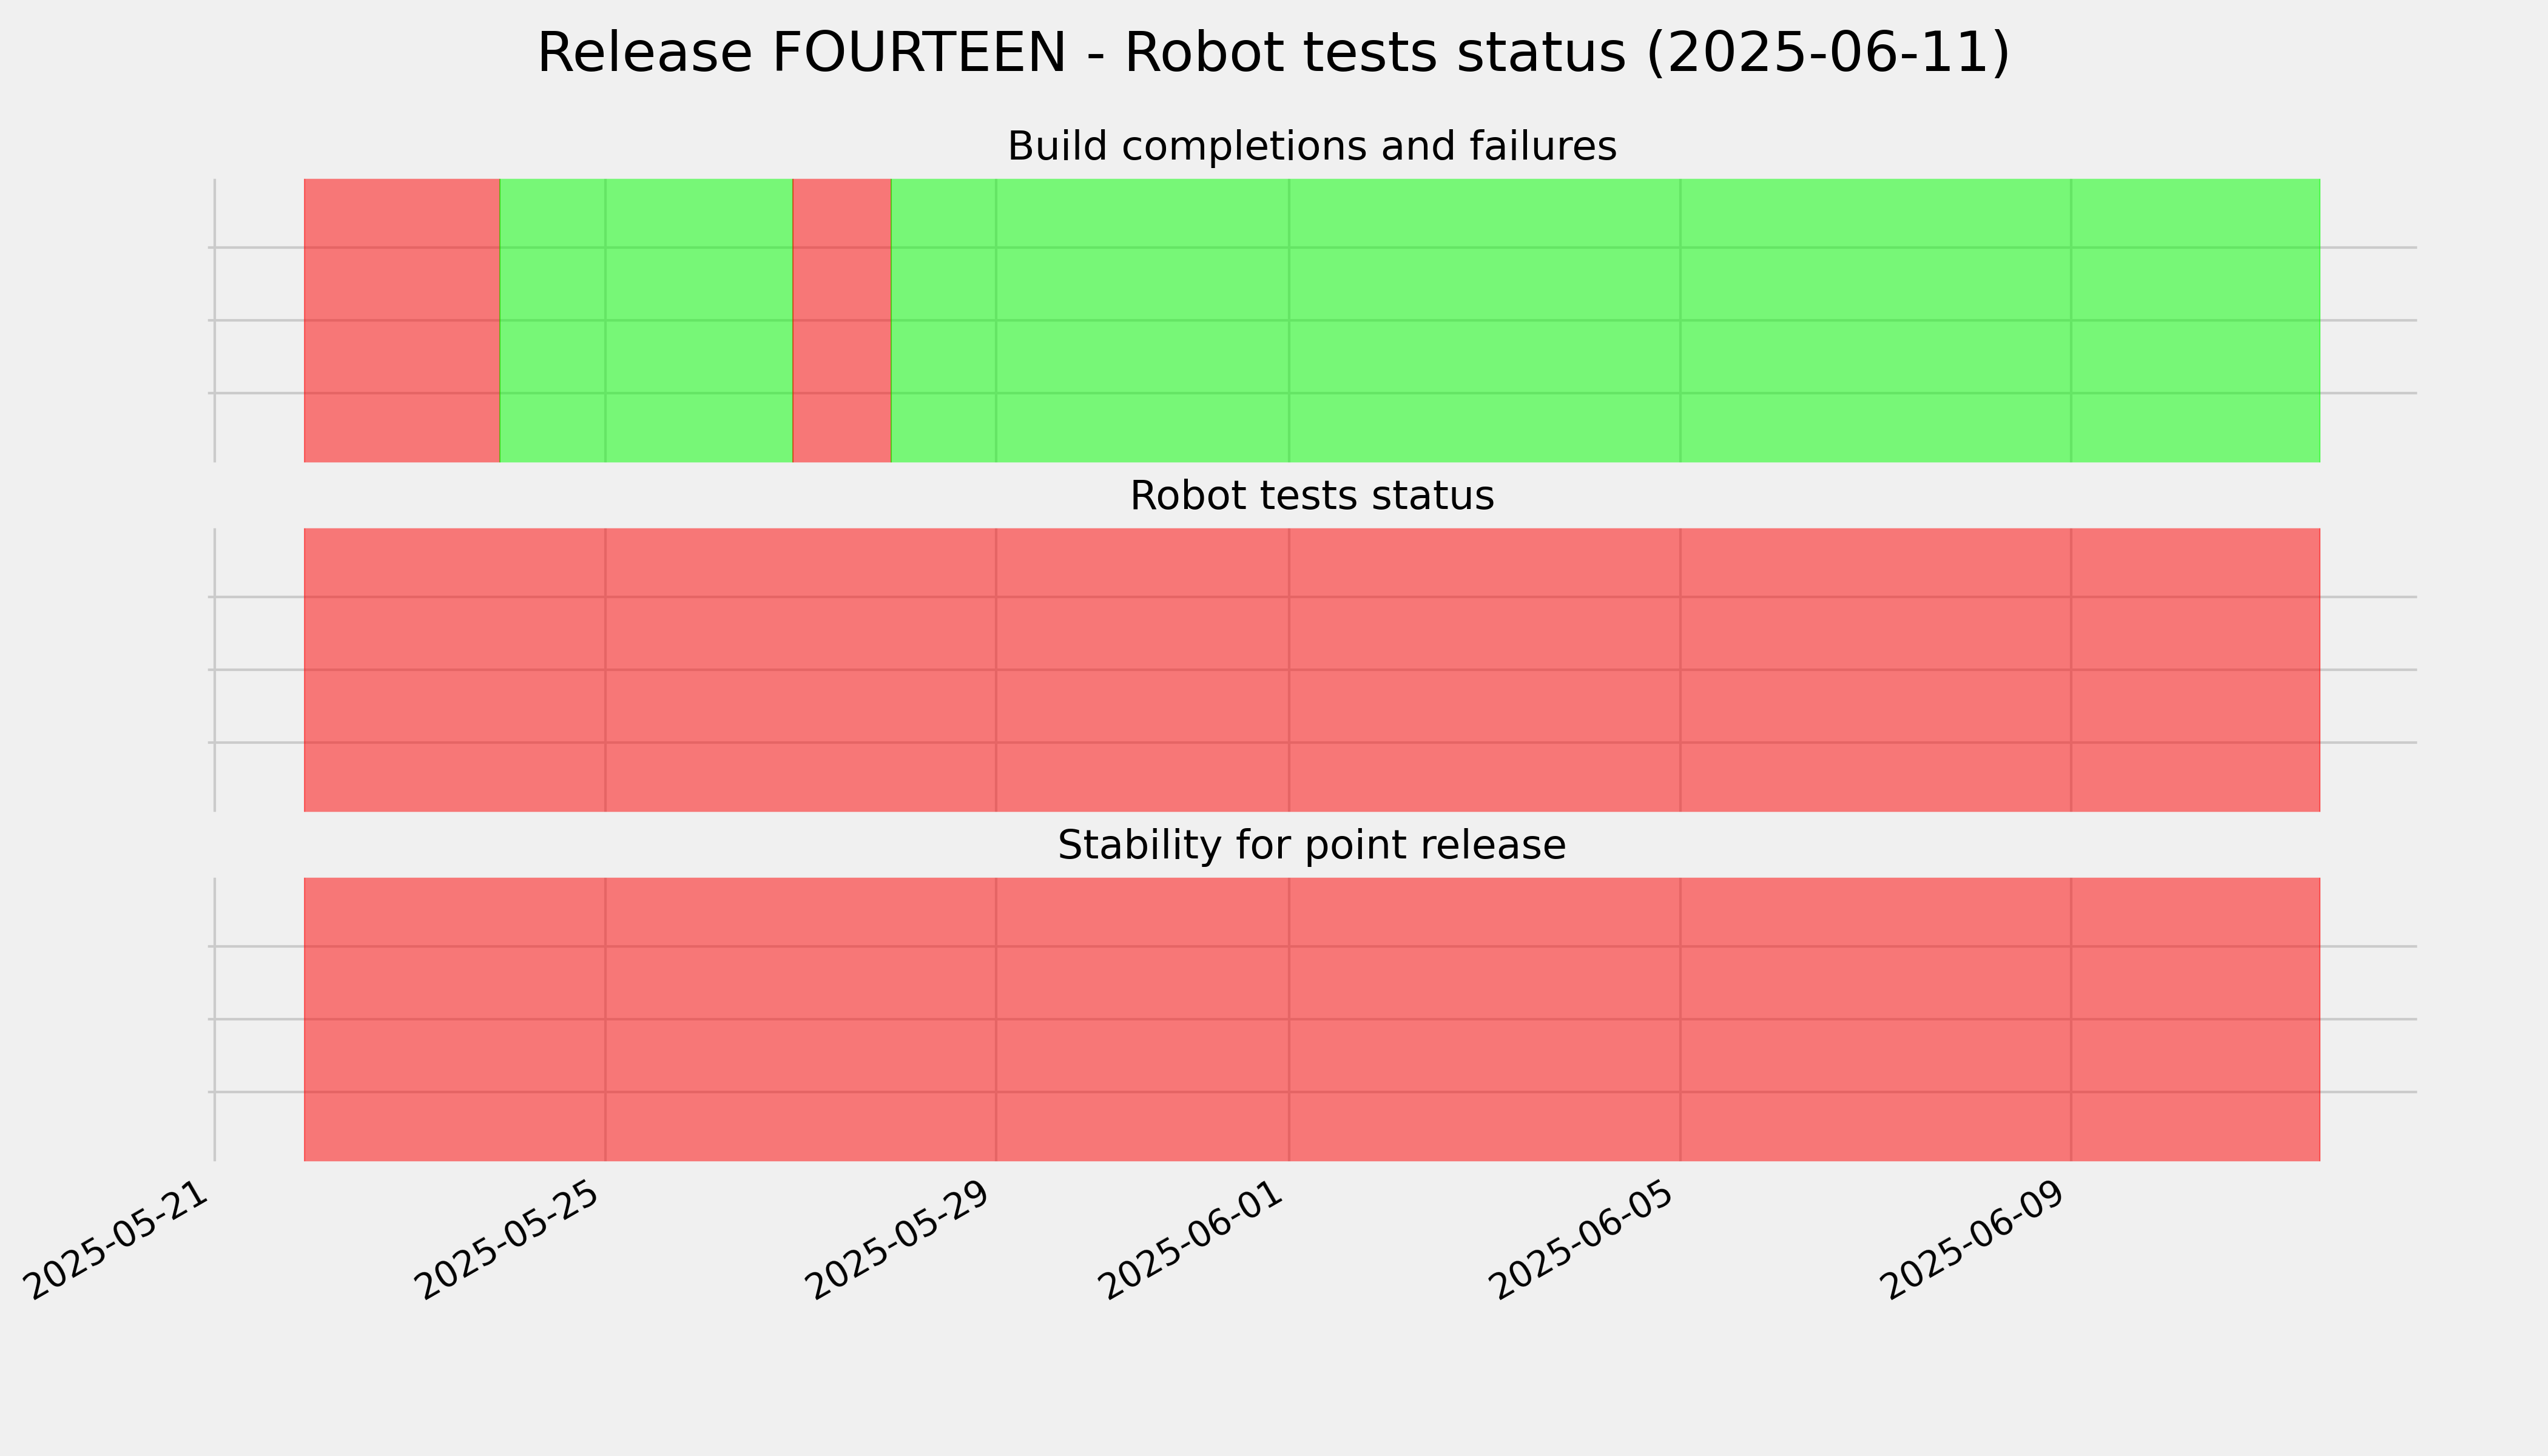Click the red area left of 2025-05-25 gridline in Stability chart
This screenshot has height=1456, width=2548.
(x=455, y=1020)
